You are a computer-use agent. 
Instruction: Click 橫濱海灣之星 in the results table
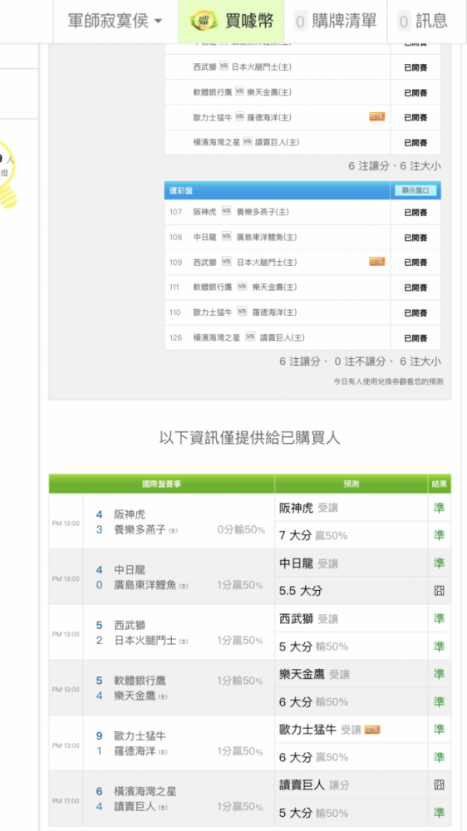(145, 791)
